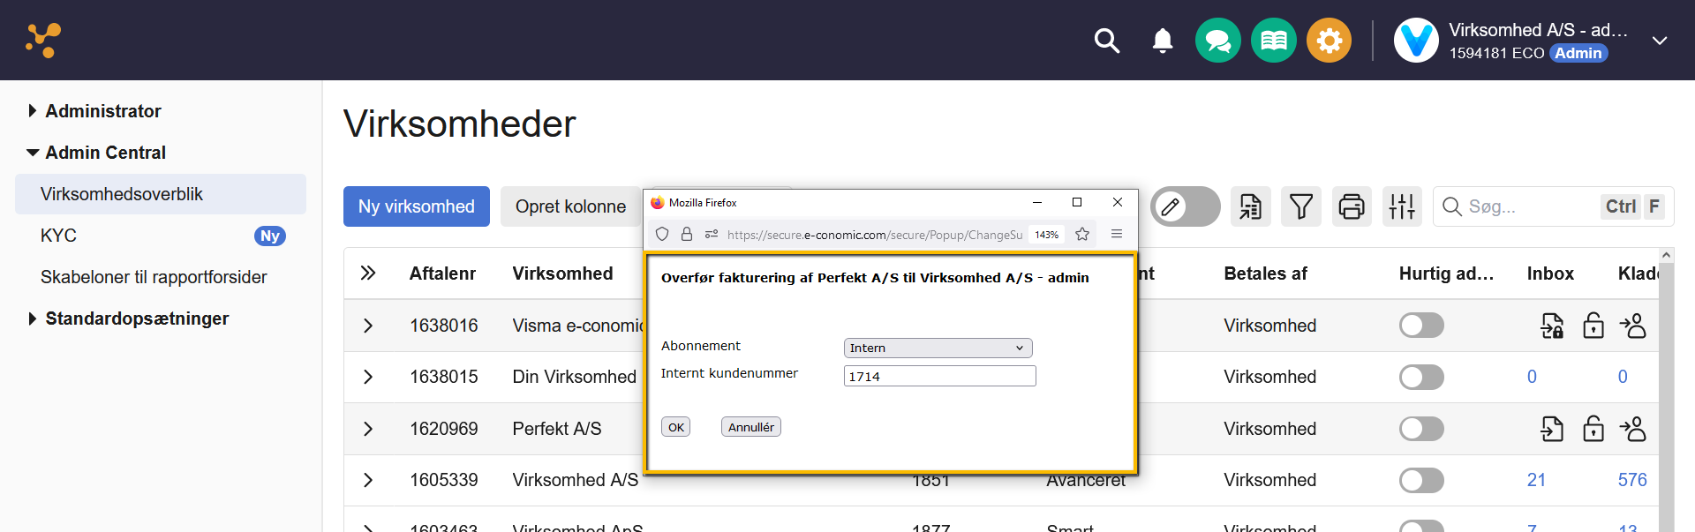Image resolution: width=1695 pixels, height=532 pixels.
Task: Click the filter funnel icon
Action: coord(1300,206)
